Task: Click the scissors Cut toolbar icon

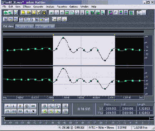Action: coord(77,13)
